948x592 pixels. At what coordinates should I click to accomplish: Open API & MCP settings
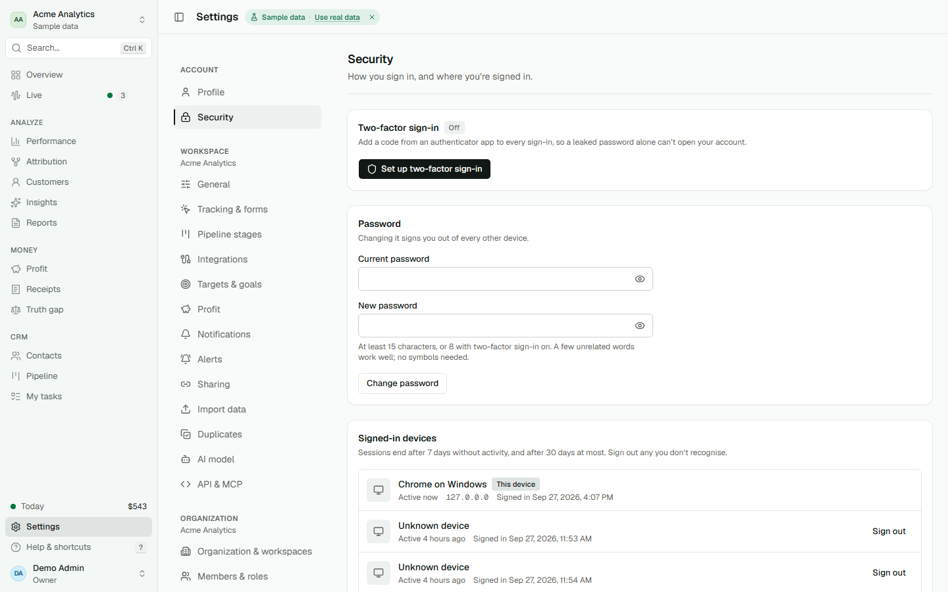tap(248, 484)
